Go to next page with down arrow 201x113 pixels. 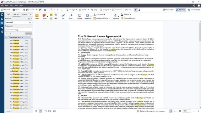tap(61, 10)
